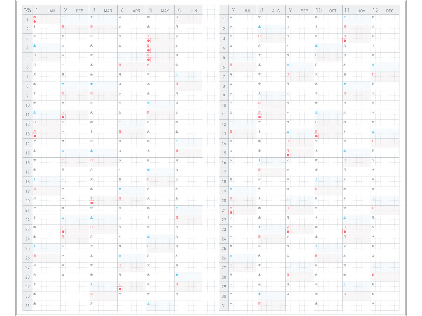The height and width of the screenshot is (316, 422).
Task: Select the May 3 red holiday dot
Action: pos(148,41)
